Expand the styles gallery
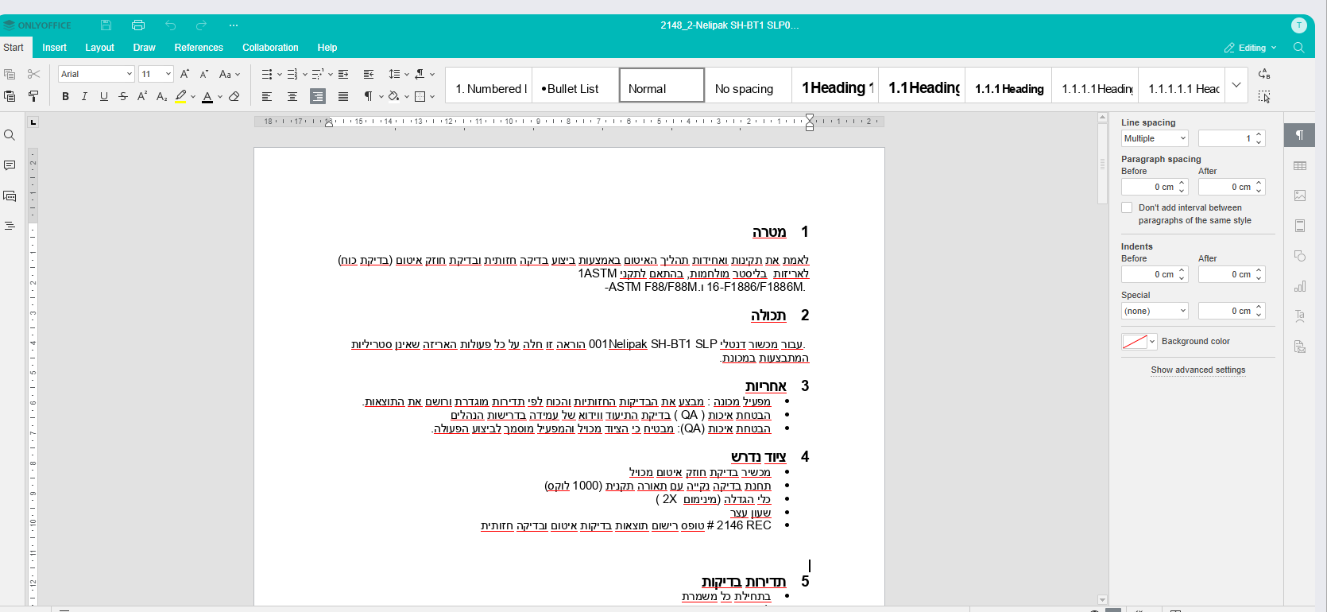 1236,85
